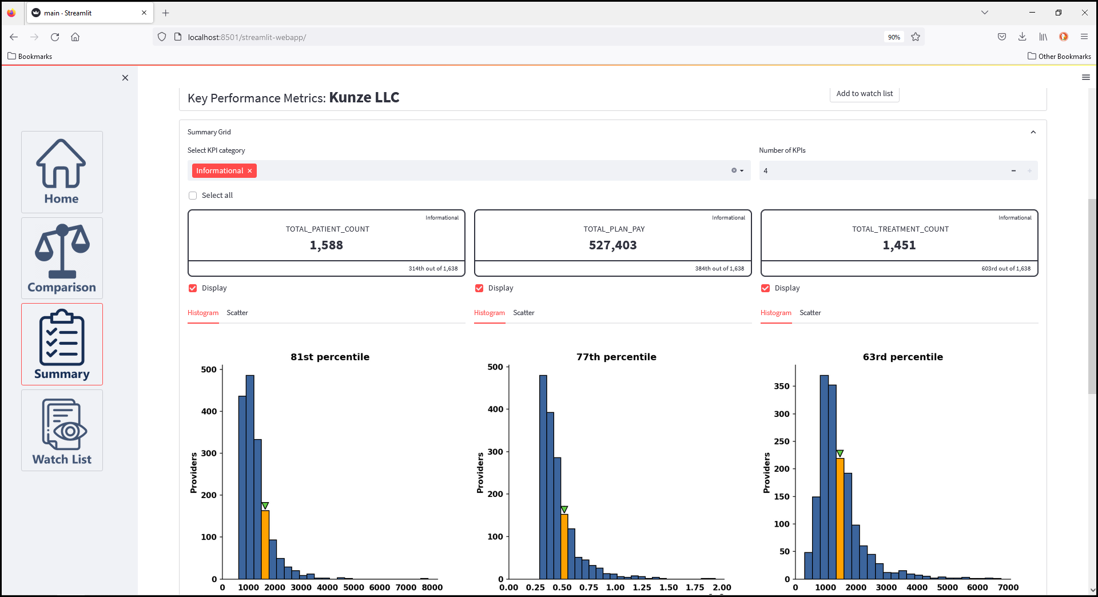Screen dimensions: 1098x597
Task: Remove the Informational category tag
Action: click(250, 171)
